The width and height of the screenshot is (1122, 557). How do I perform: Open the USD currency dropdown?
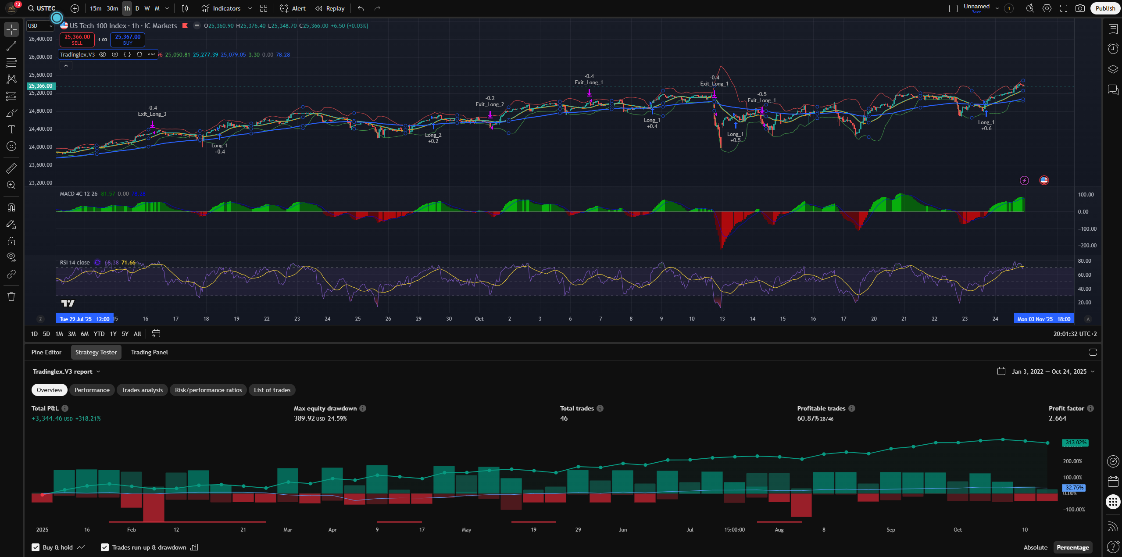point(39,26)
